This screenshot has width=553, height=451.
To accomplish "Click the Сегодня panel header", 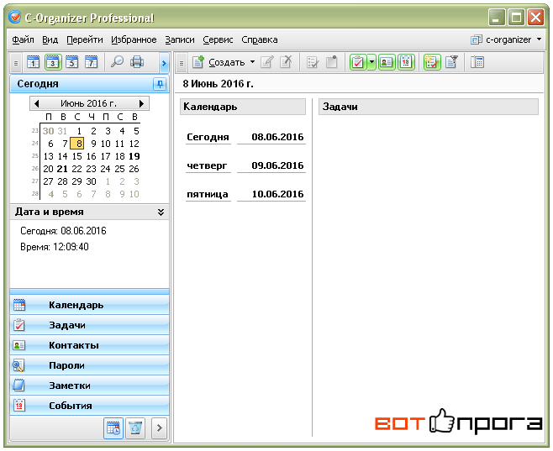I will (90, 84).
